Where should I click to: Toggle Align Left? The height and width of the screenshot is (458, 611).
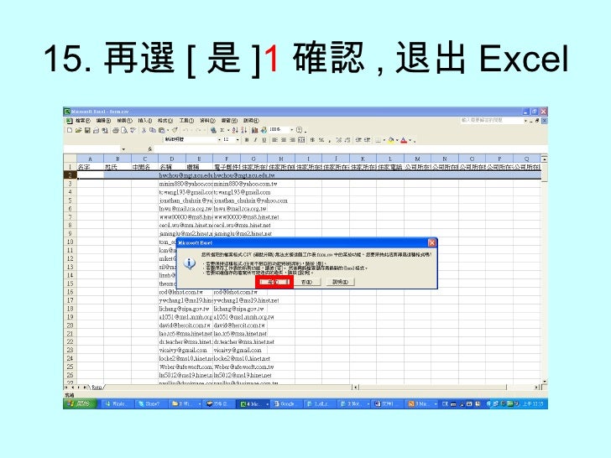[274, 140]
